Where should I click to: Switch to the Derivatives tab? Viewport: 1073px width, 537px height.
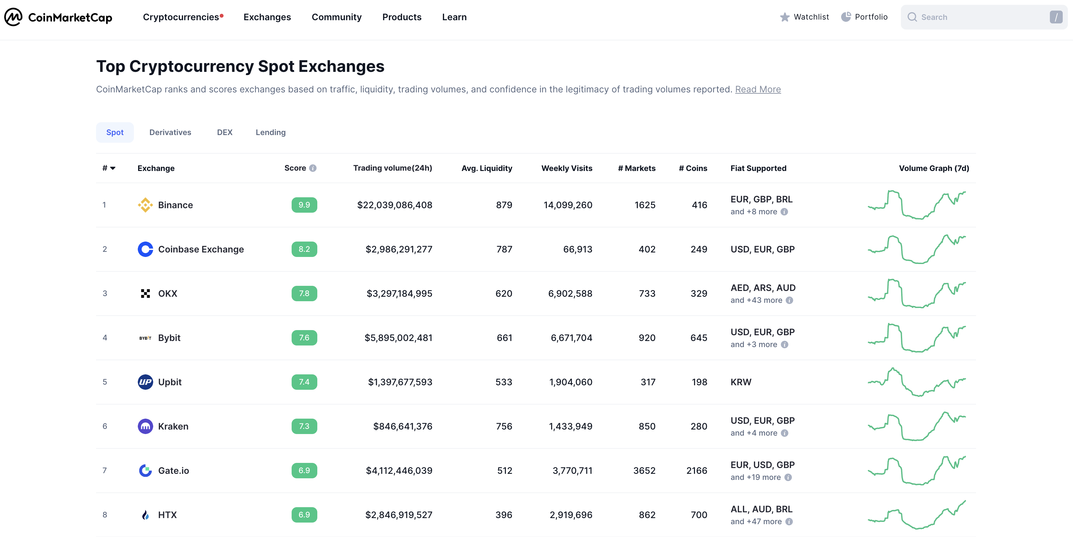[170, 132]
